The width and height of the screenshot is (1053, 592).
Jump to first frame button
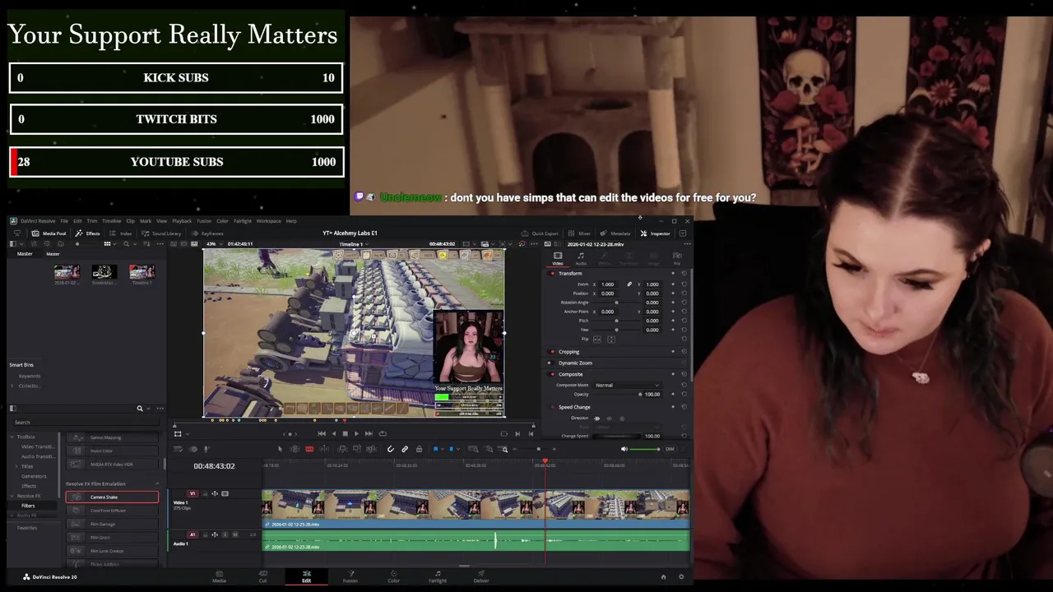pyautogui.click(x=322, y=433)
